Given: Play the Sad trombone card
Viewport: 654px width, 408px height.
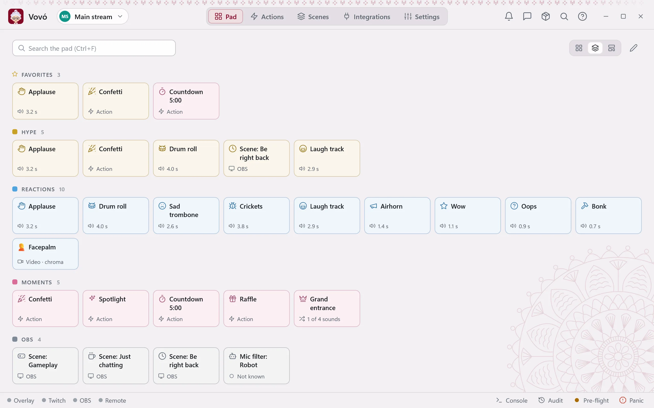Looking at the screenshot, I should pyautogui.click(x=186, y=215).
